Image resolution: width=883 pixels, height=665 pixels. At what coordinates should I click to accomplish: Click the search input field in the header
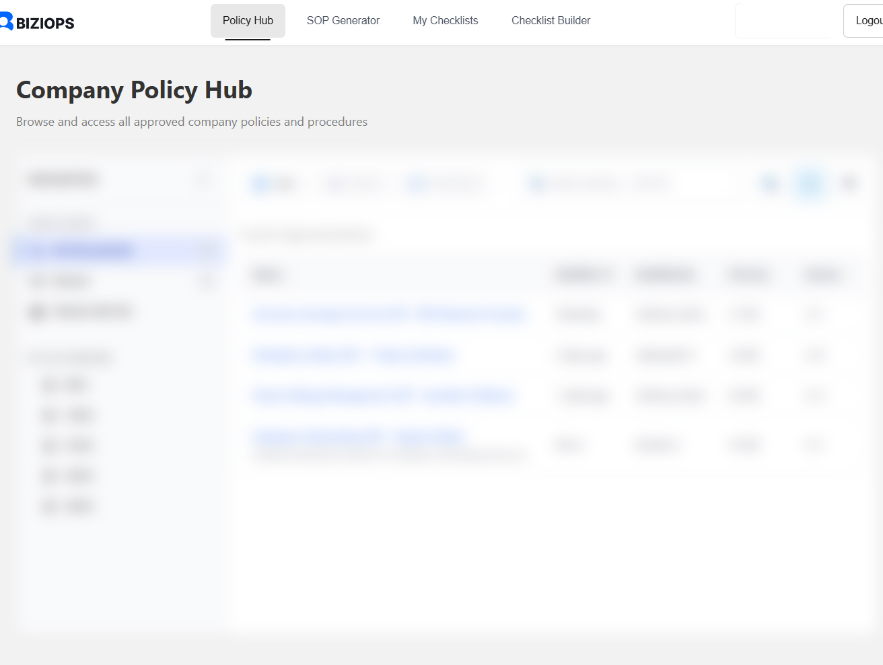click(x=783, y=20)
